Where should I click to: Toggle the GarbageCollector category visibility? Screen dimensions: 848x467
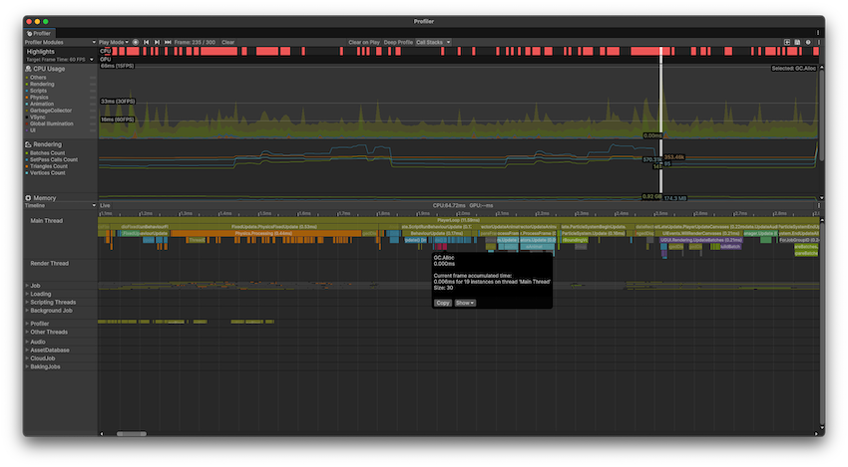28,111
